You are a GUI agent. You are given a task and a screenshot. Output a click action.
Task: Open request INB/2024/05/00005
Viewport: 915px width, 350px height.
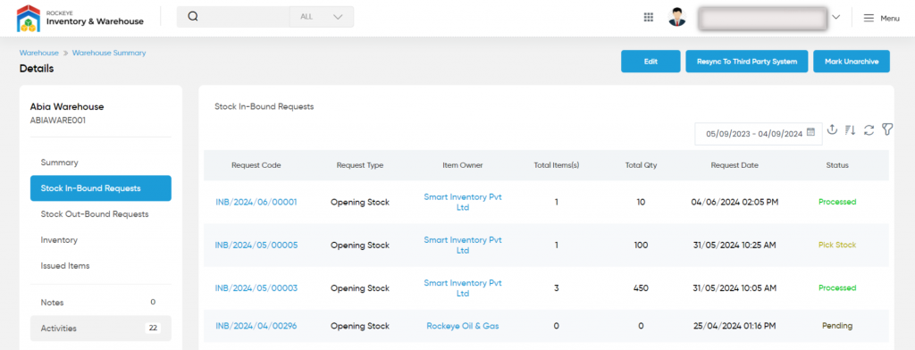click(x=256, y=245)
